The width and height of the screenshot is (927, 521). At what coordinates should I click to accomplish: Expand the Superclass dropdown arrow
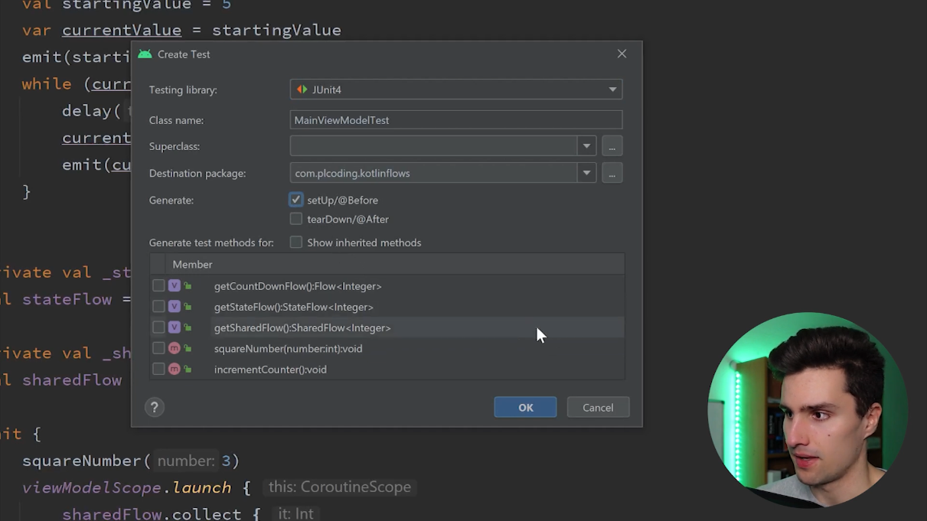[586, 146]
